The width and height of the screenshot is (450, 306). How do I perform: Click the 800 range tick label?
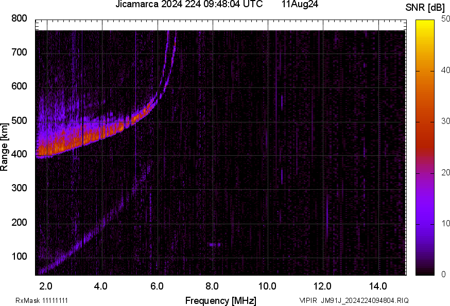click(x=19, y=19)
